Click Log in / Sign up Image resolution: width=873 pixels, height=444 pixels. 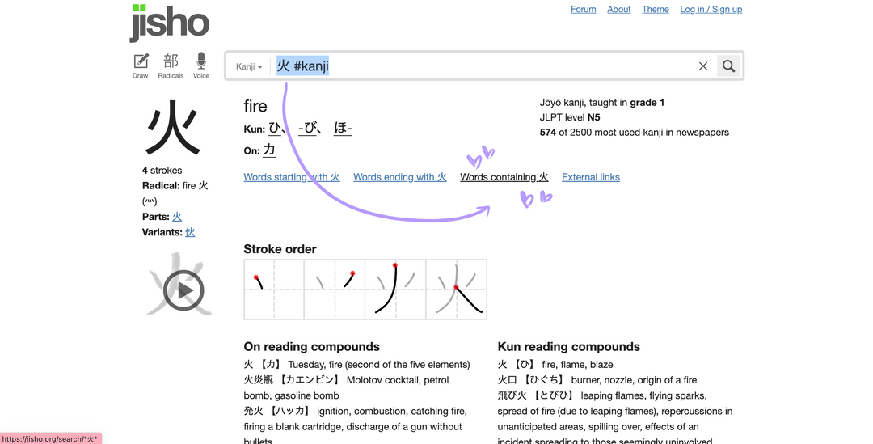(711, 10)
